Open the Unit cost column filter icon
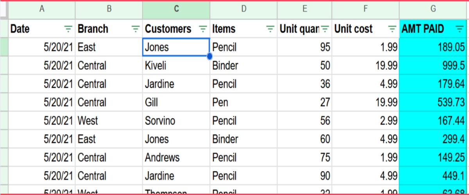The width and height of the screenshot is (469, 195). (x=392, y=29)
